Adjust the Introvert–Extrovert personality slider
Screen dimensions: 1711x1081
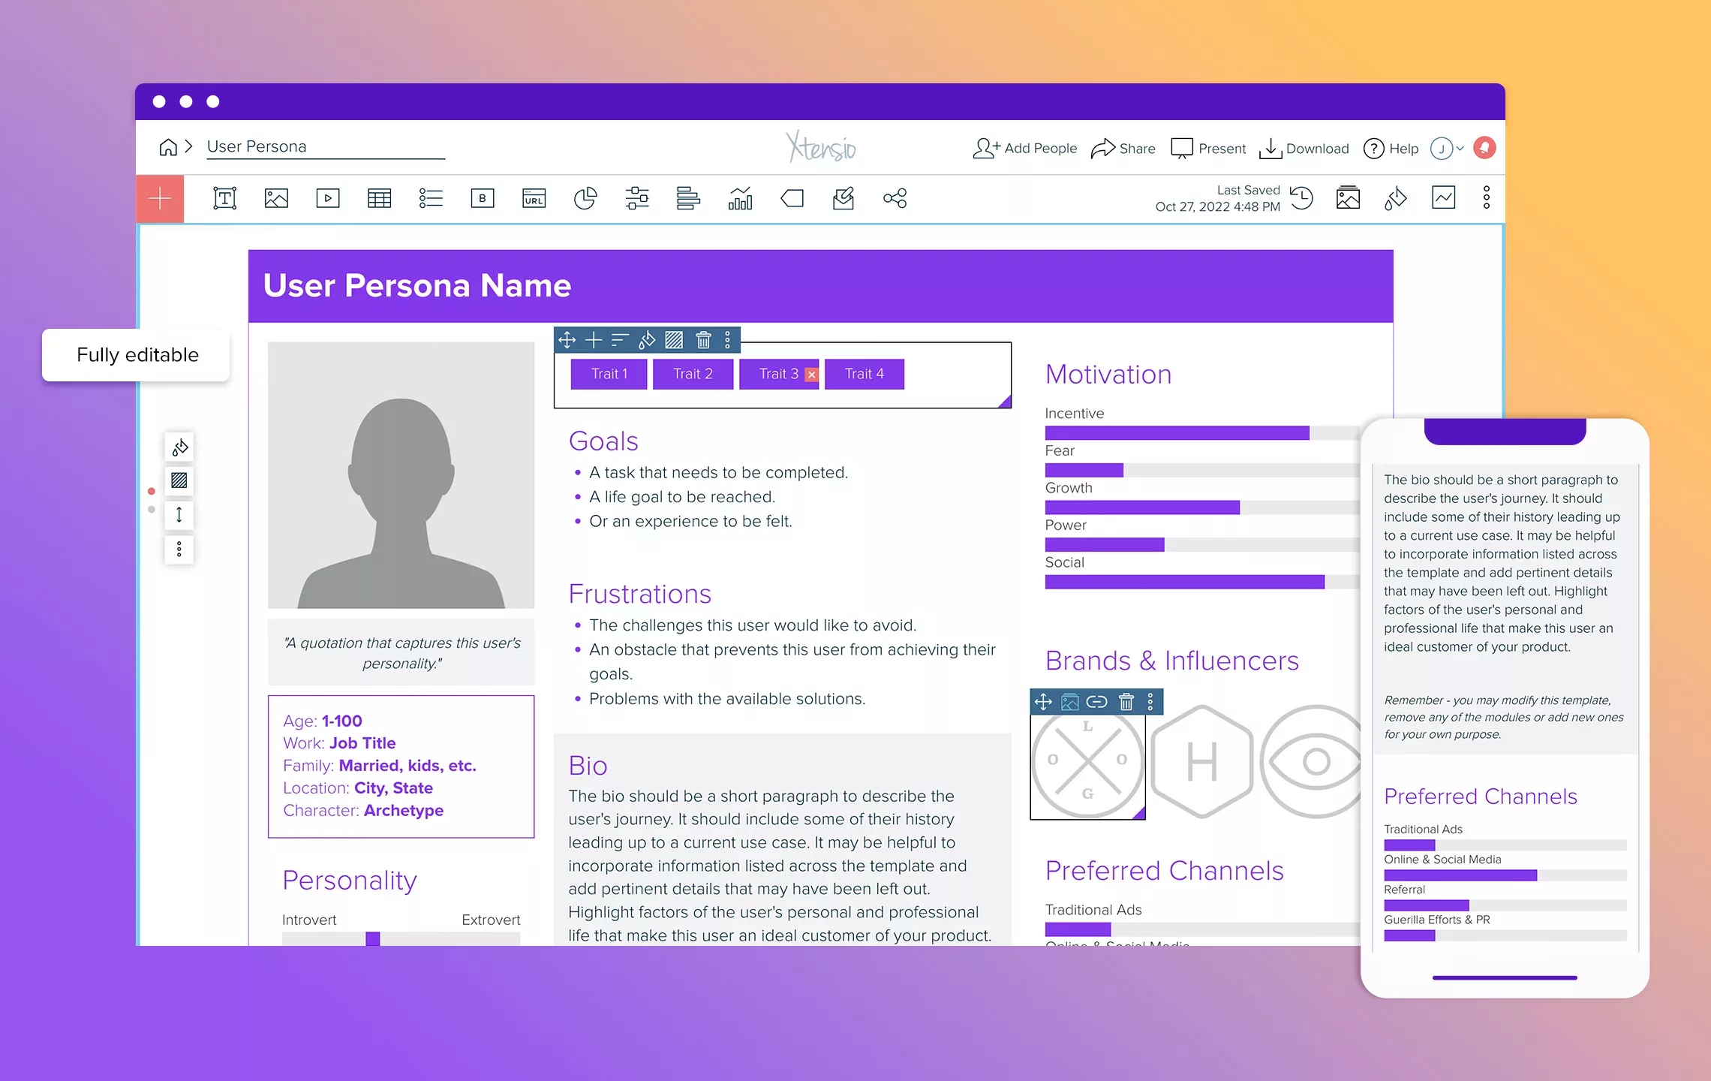pos(373,938)
